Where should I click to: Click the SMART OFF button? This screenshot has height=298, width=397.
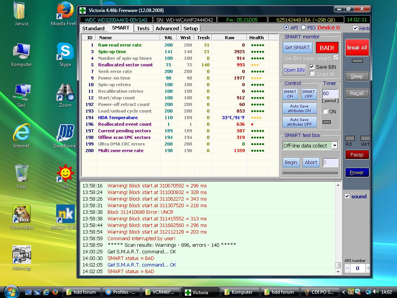(309, 94)
